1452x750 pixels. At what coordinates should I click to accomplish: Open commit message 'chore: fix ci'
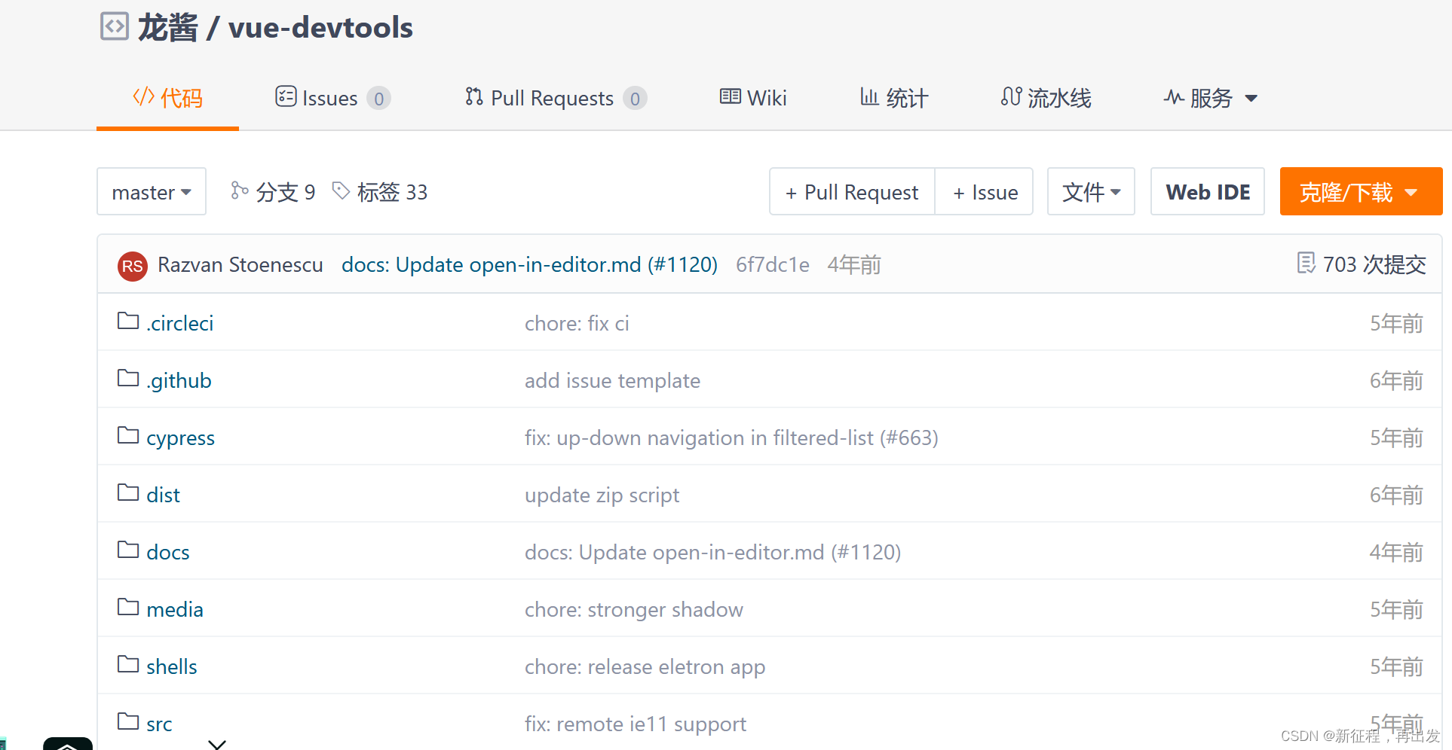[577, 323]
